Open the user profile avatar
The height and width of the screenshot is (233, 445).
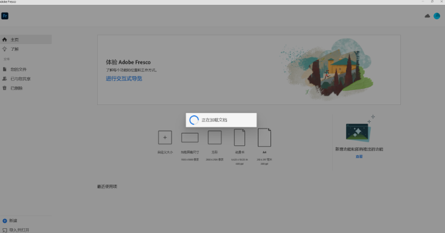437,16
